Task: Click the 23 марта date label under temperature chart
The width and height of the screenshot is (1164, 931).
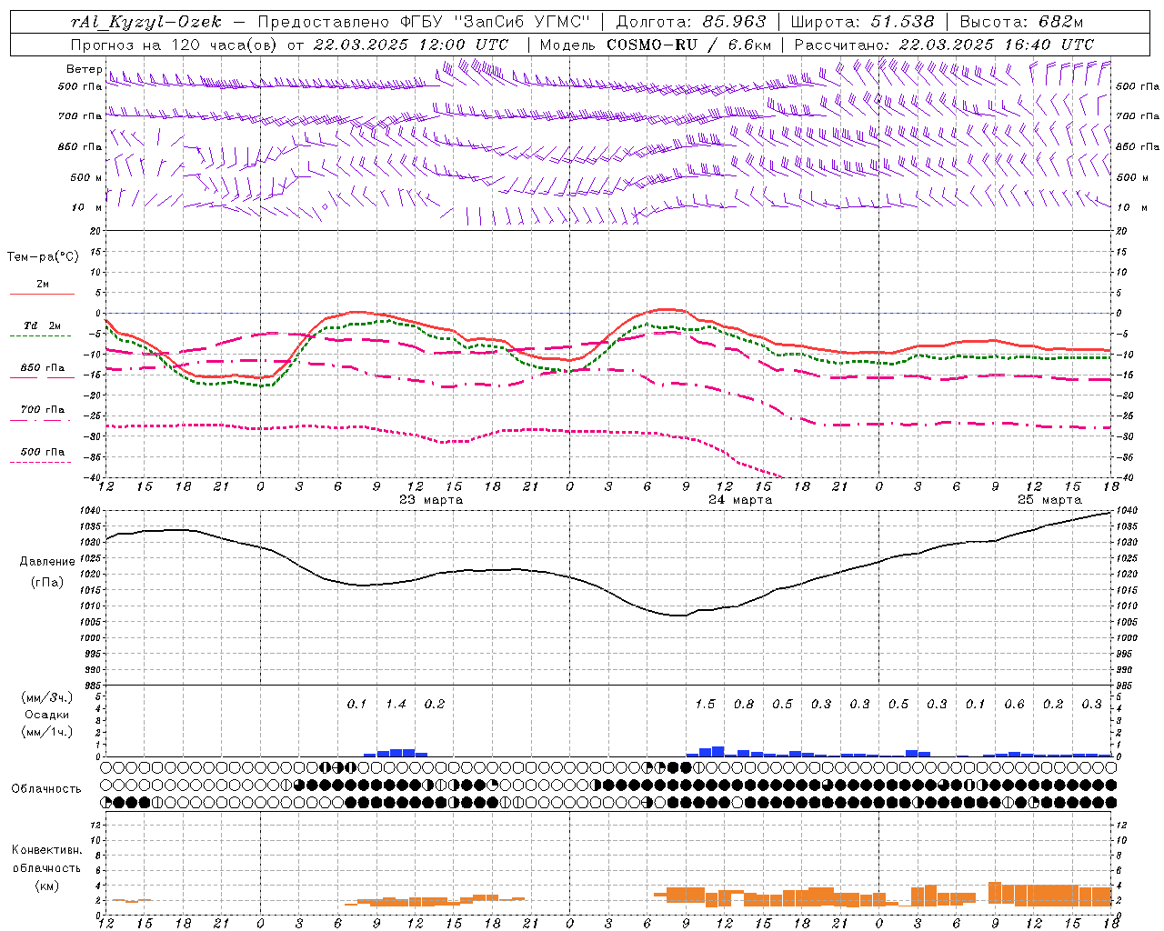Action: coord(431,500)
